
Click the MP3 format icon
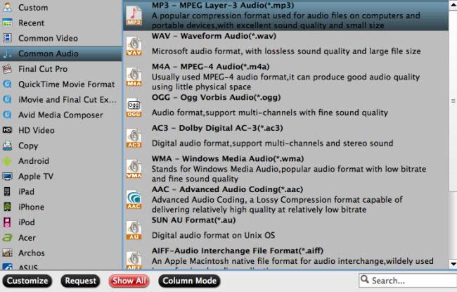click(x=134, y=17)
